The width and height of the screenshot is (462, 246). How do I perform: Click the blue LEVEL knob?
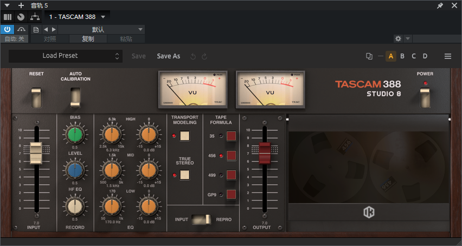pyautogui.click(x=75, y=171)
